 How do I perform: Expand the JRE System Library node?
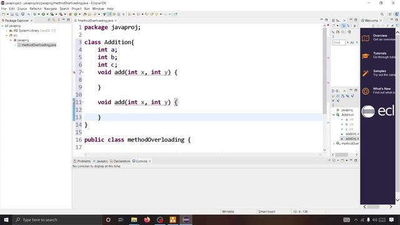coord(7,31)
